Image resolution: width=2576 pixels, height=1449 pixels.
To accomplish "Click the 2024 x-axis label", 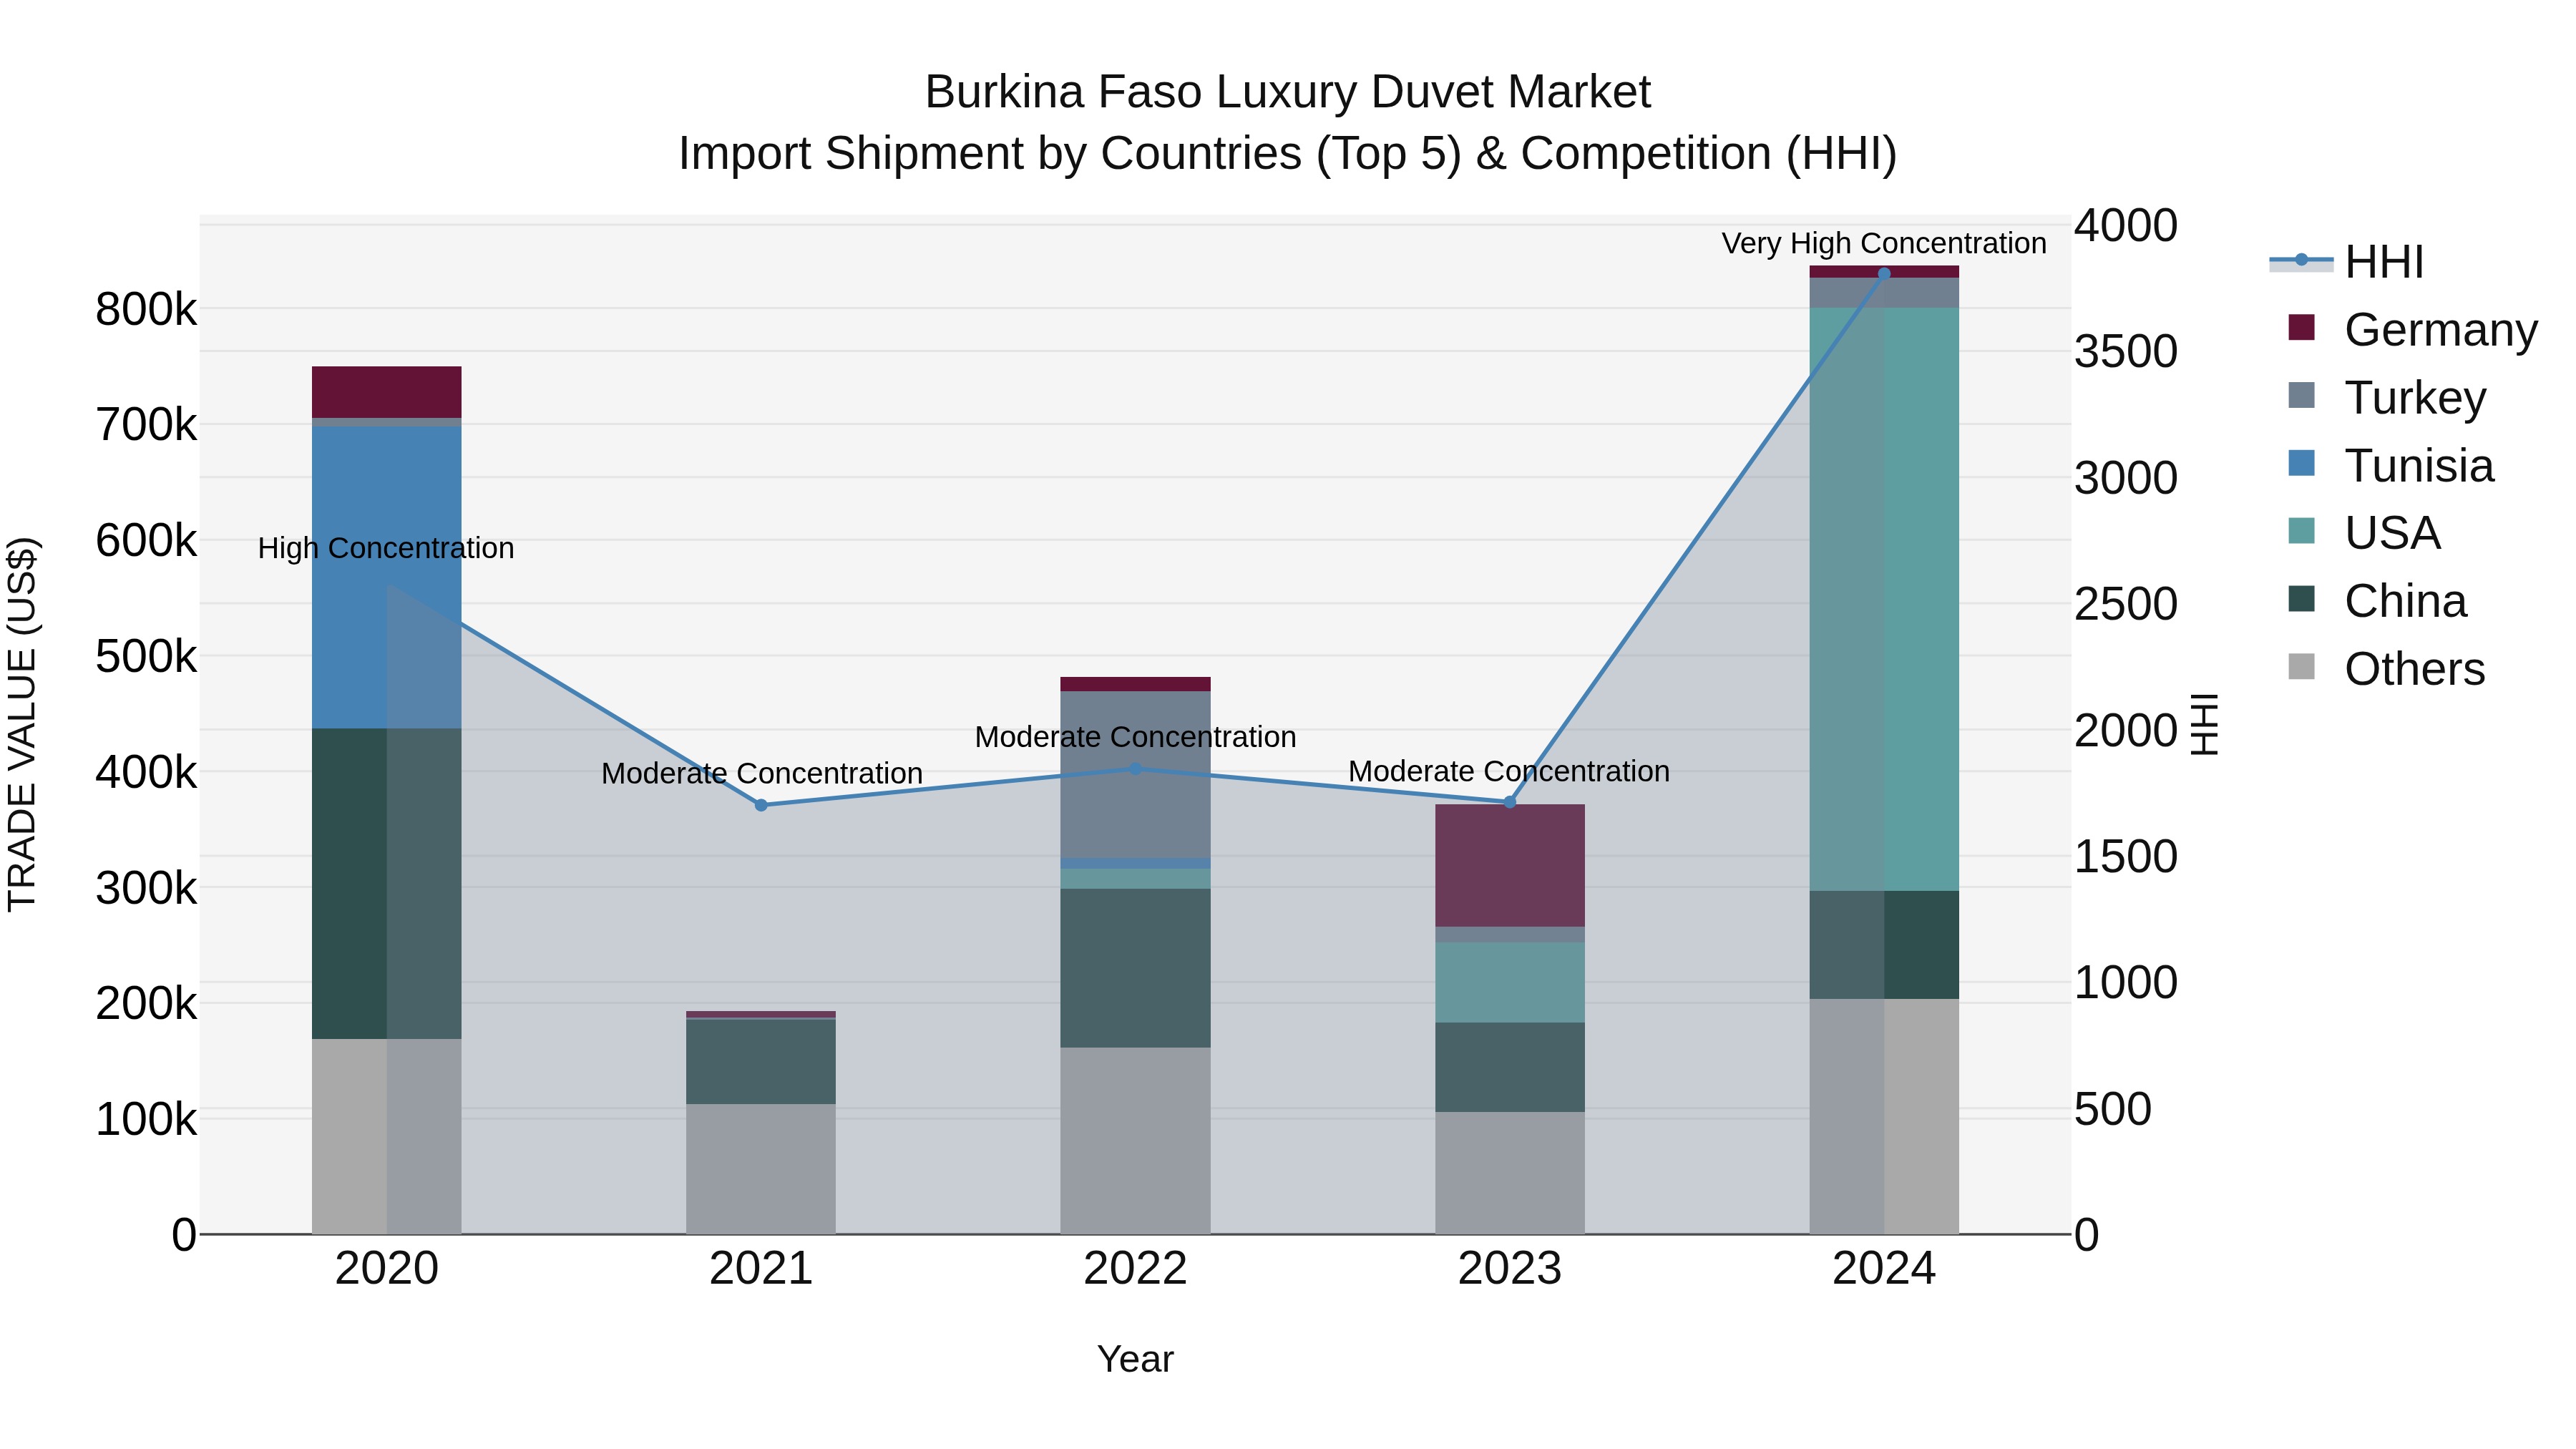I will 1884,1269.
